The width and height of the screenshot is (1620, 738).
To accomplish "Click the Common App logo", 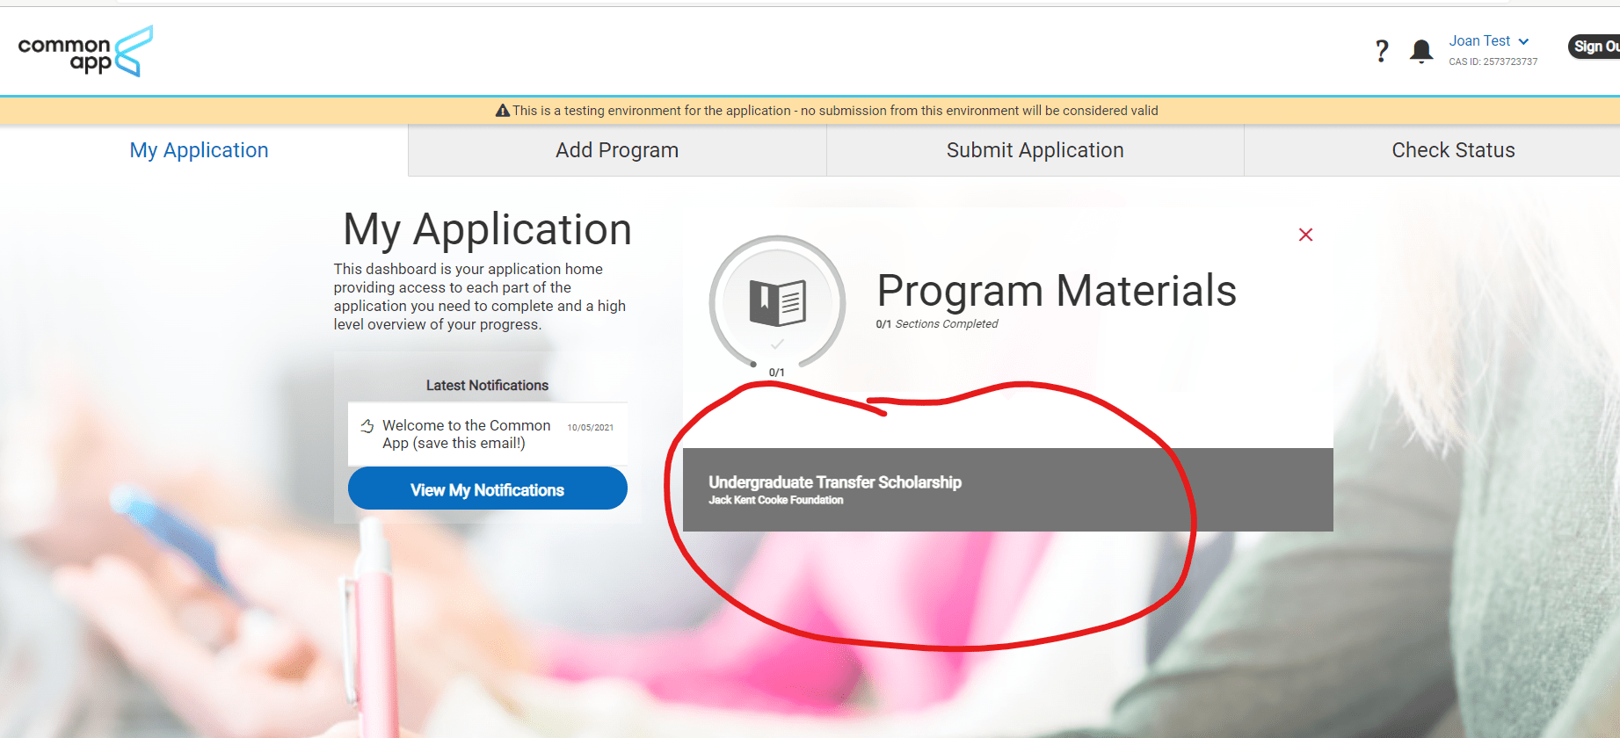I will tap(85, 51).
